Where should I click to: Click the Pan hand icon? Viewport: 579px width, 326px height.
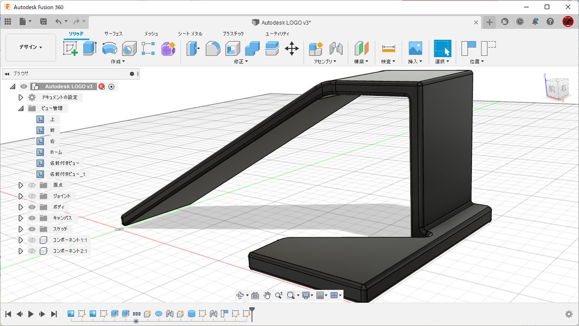point(267,295)
